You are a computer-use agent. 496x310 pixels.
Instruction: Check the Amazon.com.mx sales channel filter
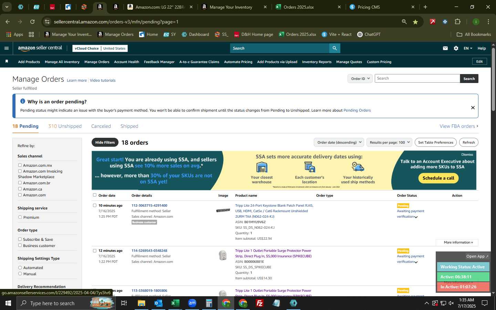(20, 165)
